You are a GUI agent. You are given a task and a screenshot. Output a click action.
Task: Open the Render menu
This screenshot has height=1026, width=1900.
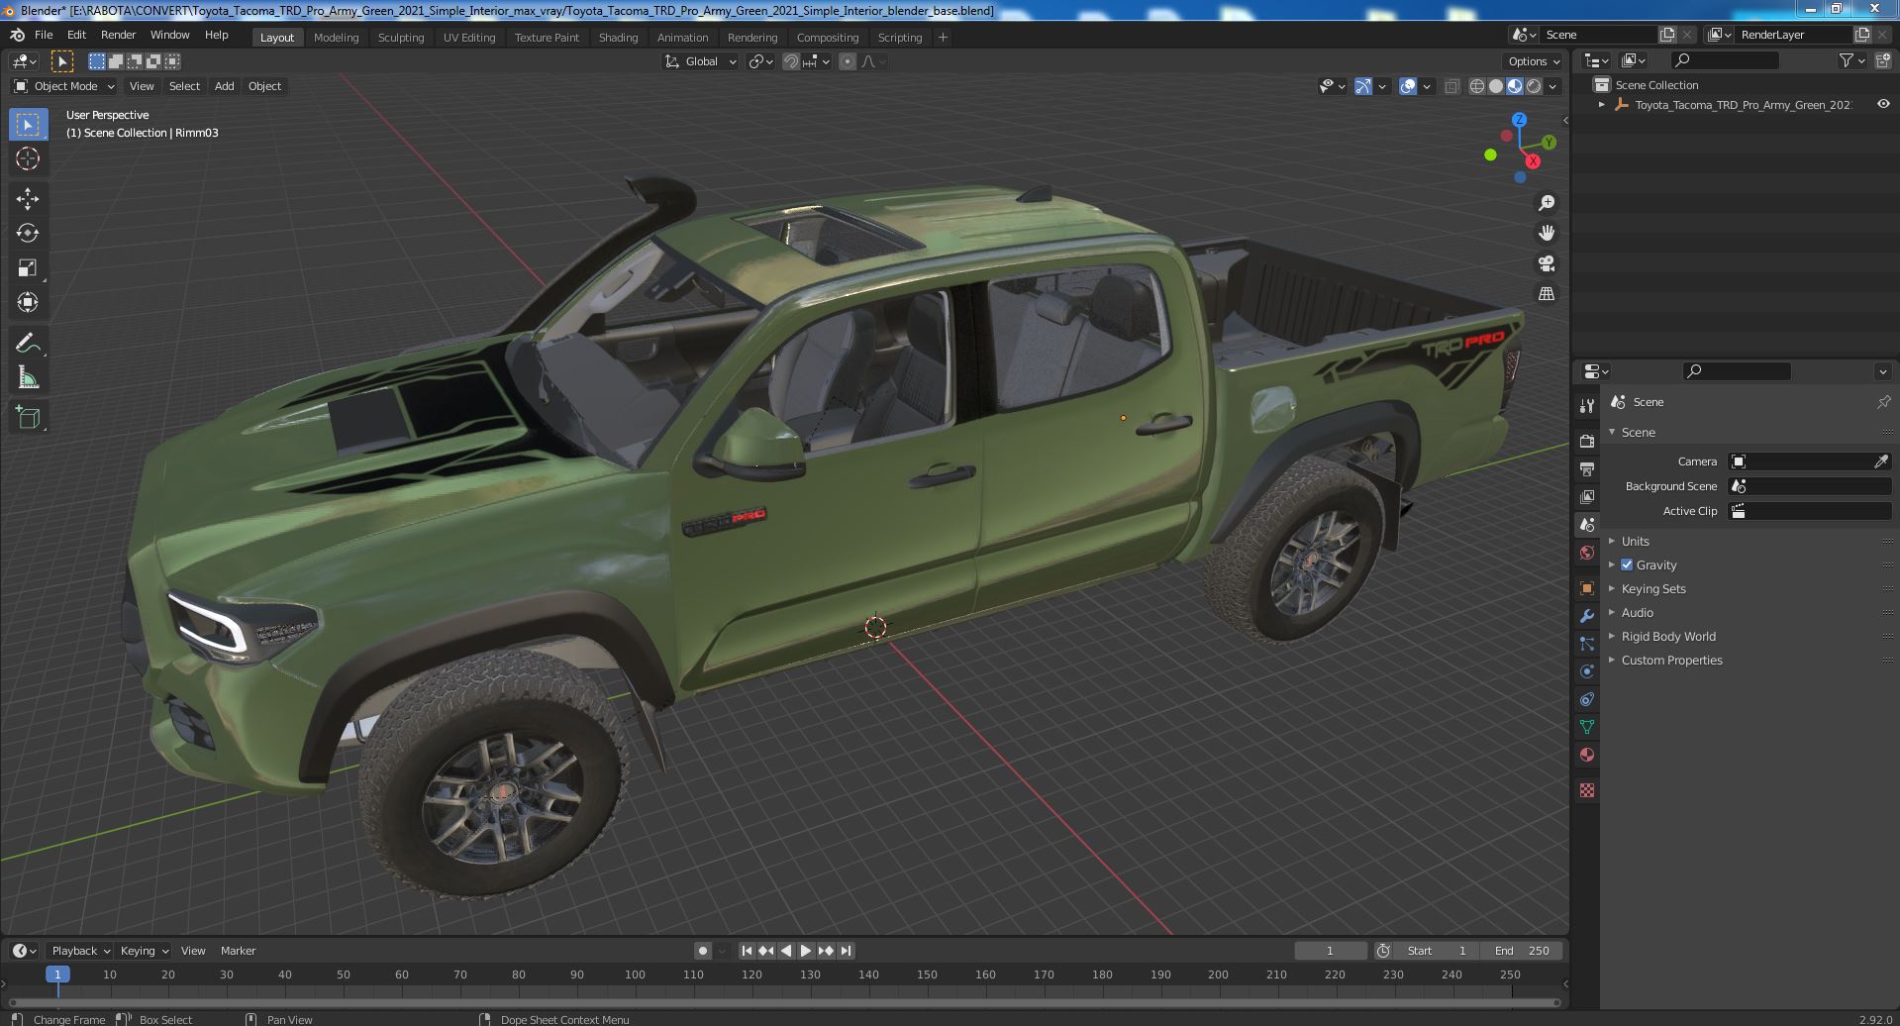[118, 35]
